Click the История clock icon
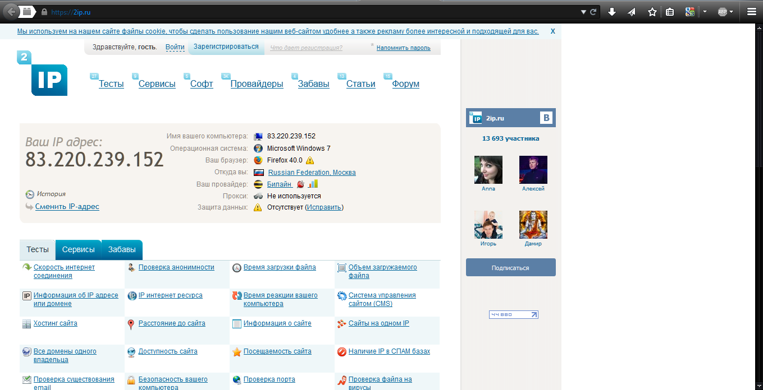This screenshot has width=763, height=390. click(30, 194)
